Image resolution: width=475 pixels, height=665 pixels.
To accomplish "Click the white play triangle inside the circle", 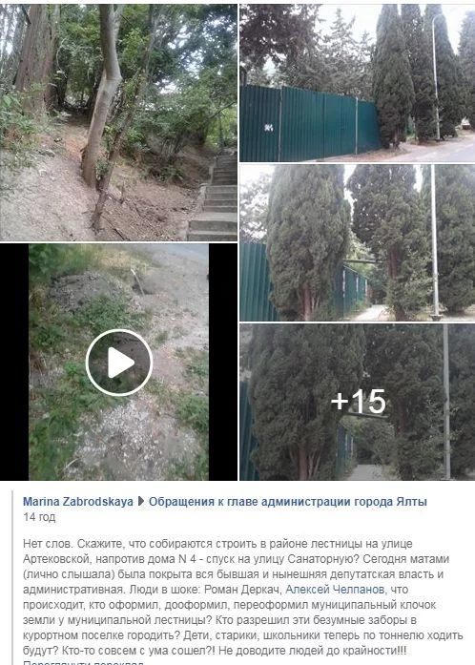I will [120, 363].
